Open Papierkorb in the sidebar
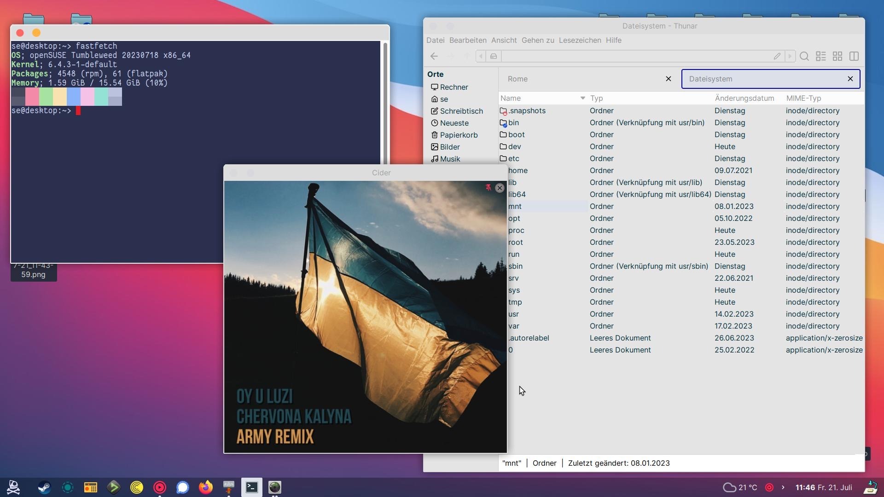The height and width of the screenshot is (497, 884). [x=459, y=135]
